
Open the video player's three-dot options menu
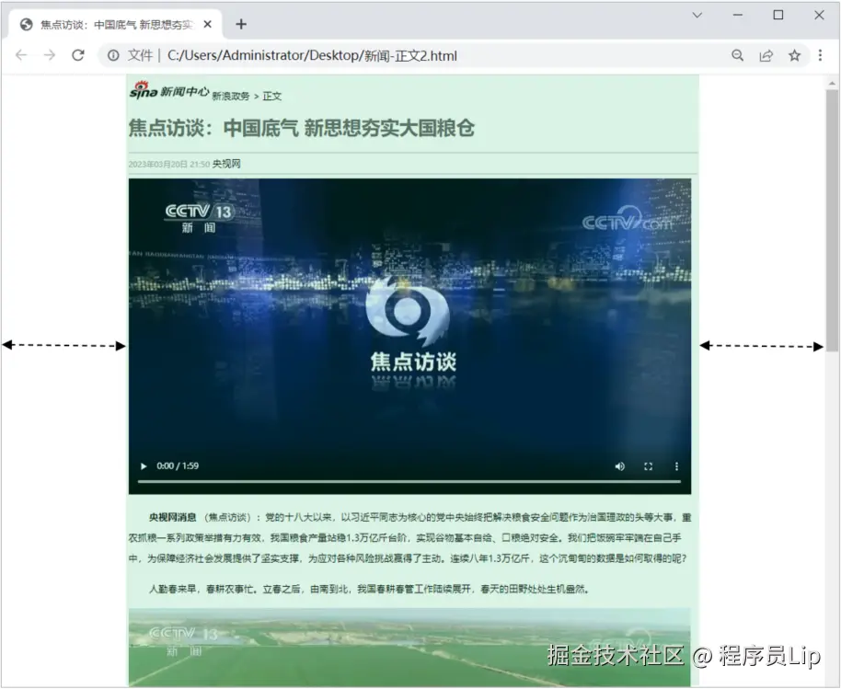(x=674, y=466)
